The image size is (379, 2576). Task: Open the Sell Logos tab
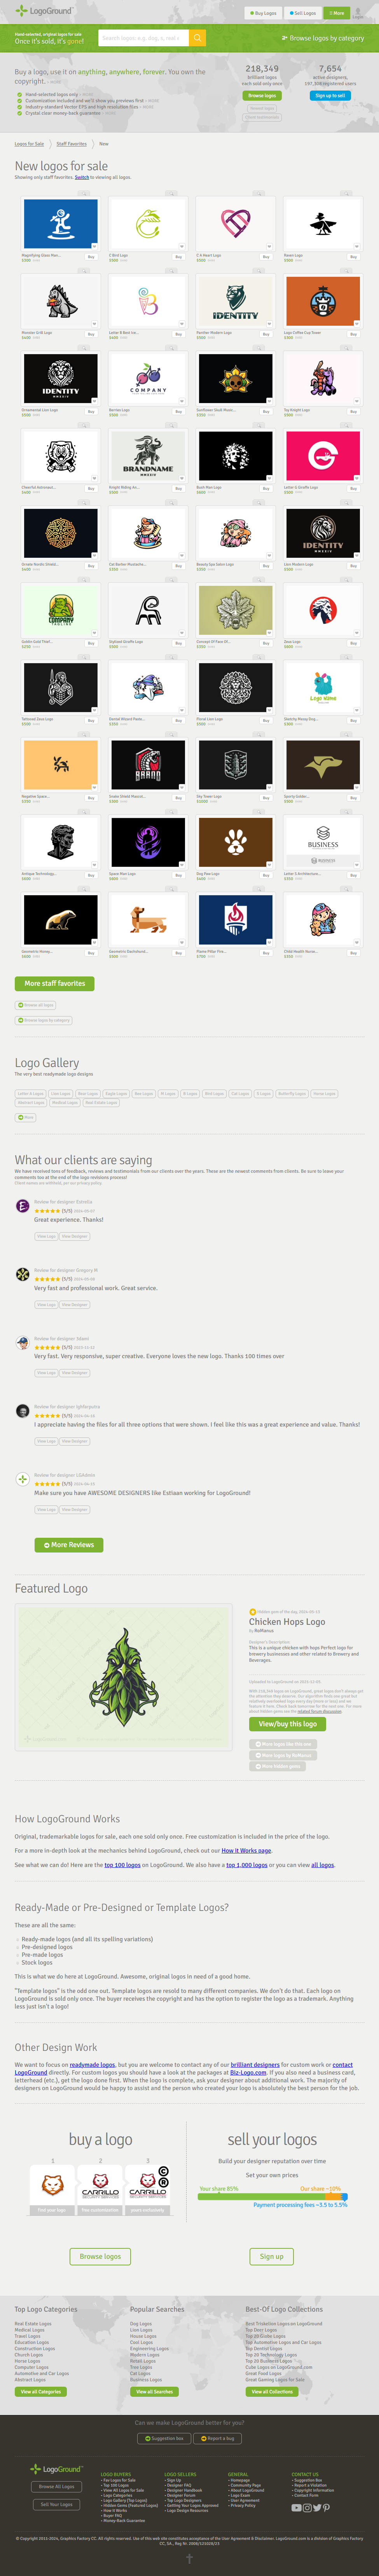tap(303, 13)
